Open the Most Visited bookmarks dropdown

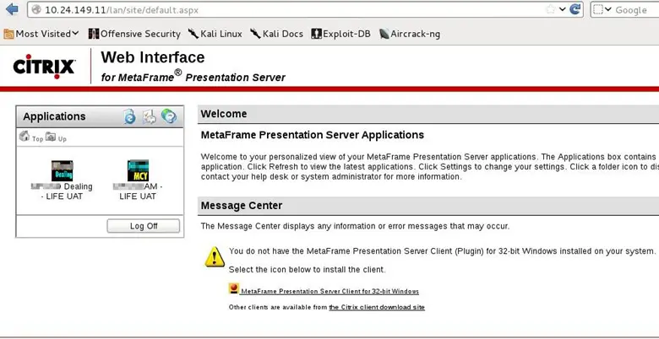[41, 34]
